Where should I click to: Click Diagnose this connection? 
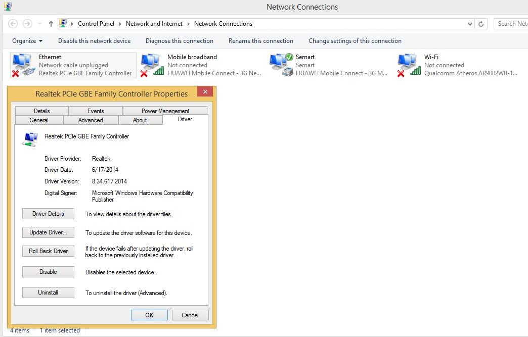[180, 41]
